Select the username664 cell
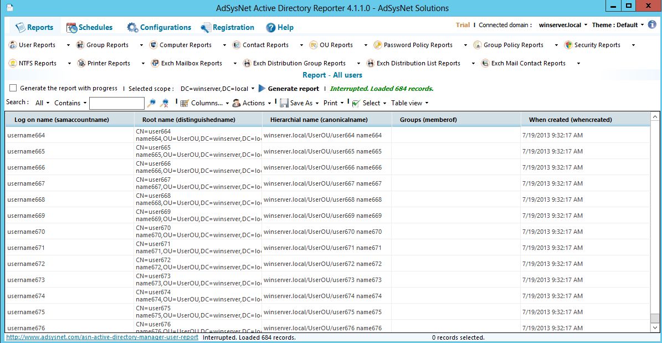662x343 pixels. point(70,135)
